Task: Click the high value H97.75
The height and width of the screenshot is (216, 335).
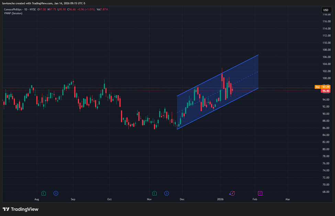Action: pyautogui.click(x=52, y=9)
